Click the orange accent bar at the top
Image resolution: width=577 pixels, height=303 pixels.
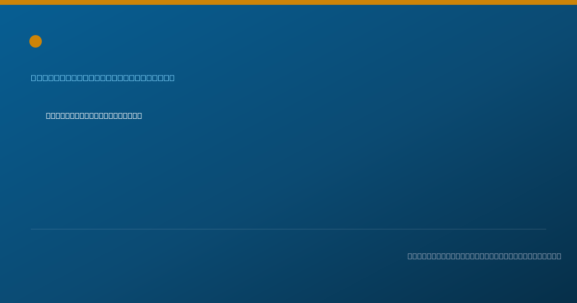coord(288,2)
